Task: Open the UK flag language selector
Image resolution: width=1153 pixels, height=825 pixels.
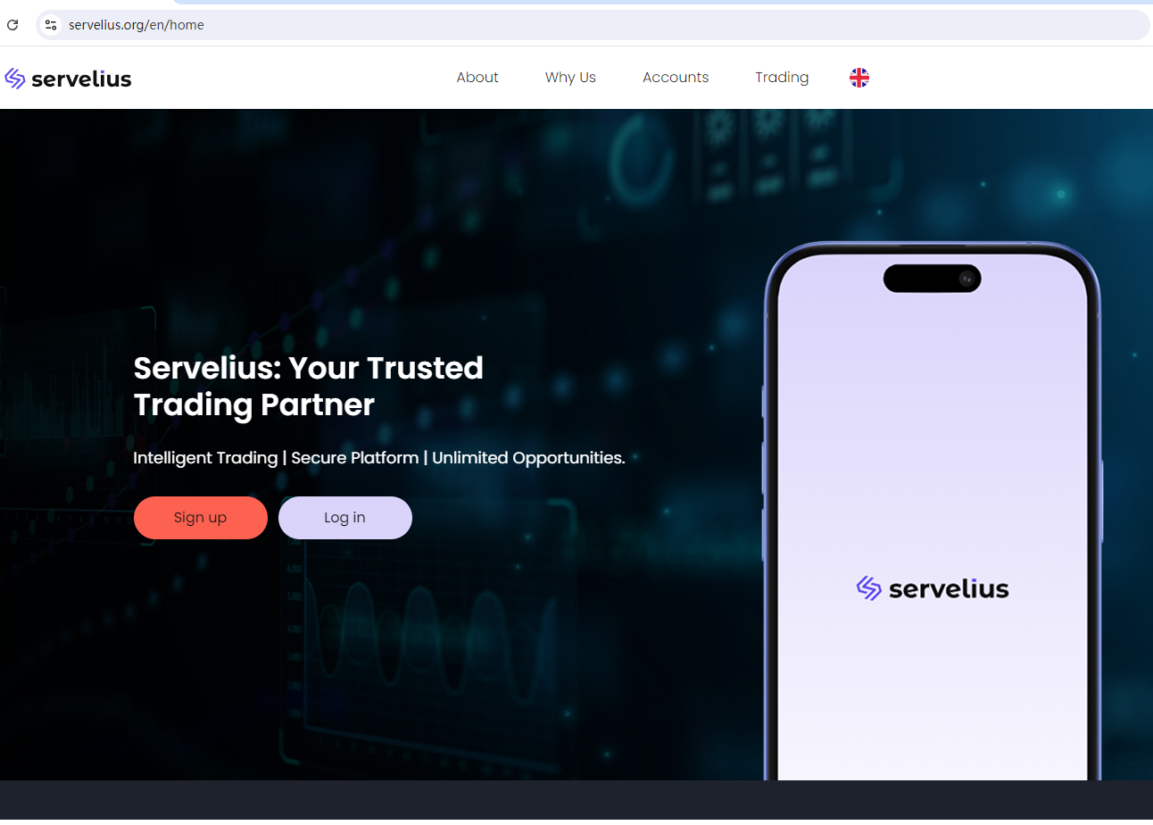Action: (859, 78)
